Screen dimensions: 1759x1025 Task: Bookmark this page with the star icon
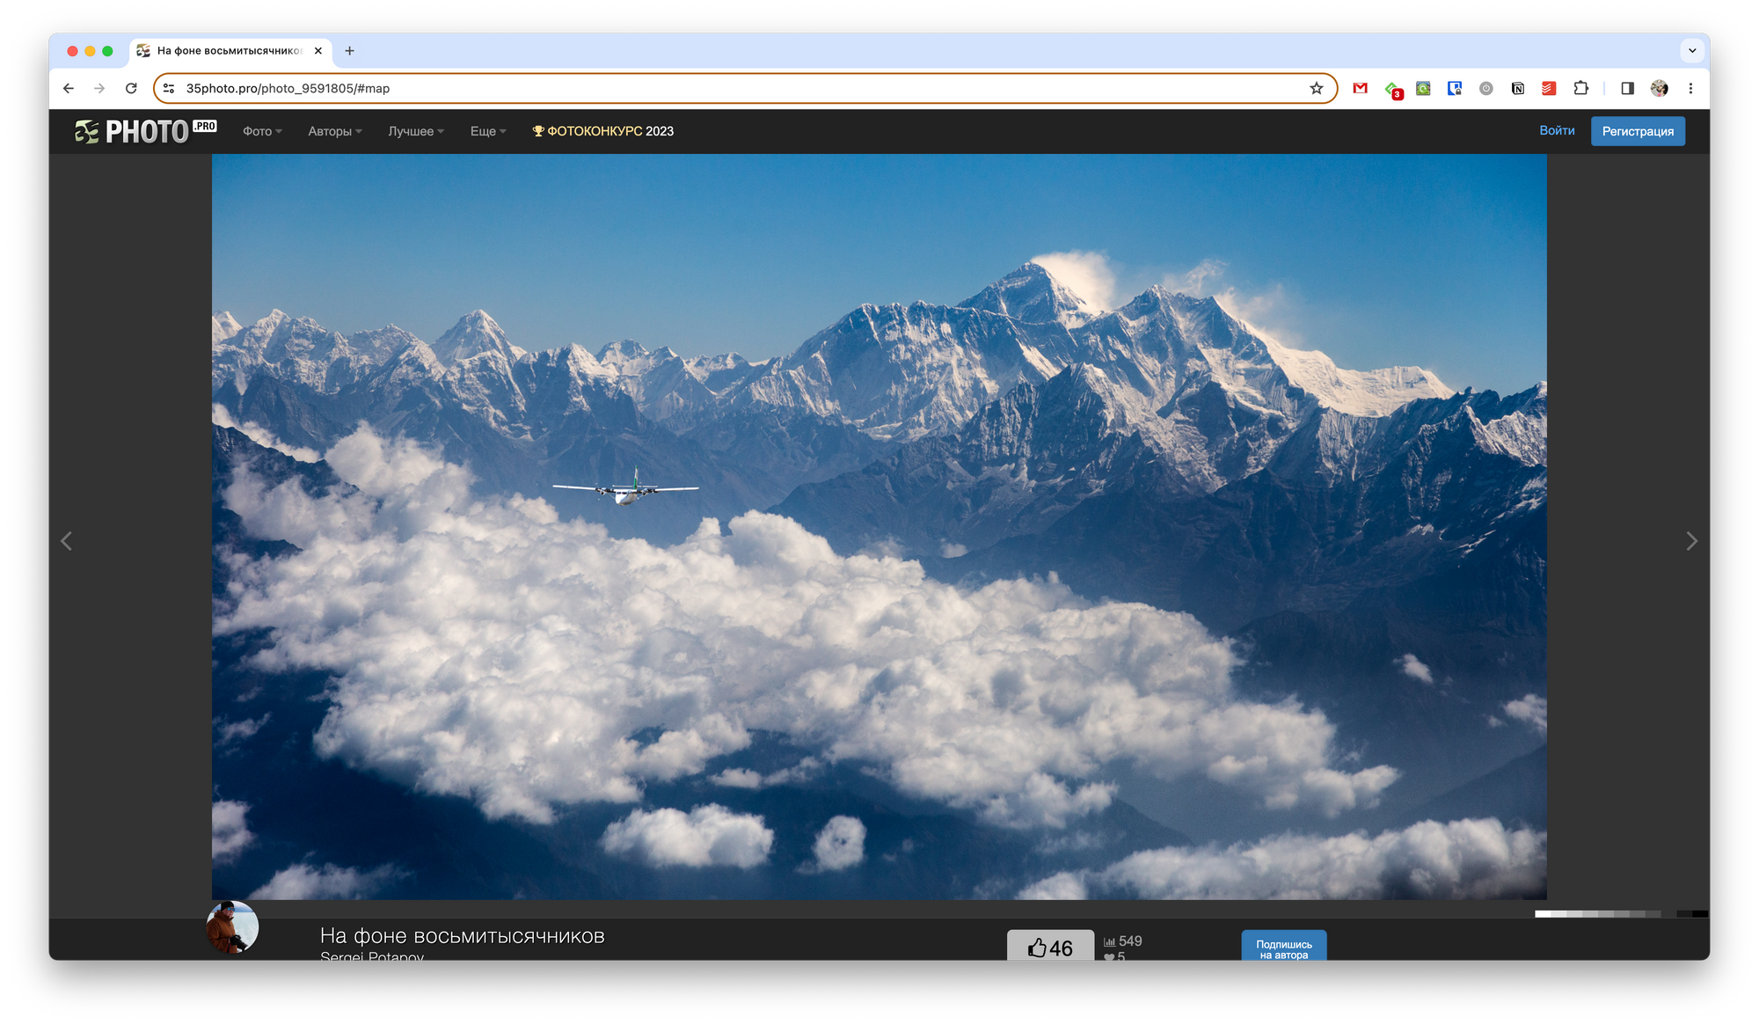tap(1316, 88)
